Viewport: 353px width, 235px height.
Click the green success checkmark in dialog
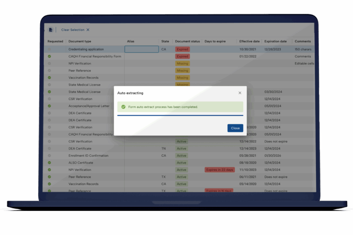click(123, 107)
